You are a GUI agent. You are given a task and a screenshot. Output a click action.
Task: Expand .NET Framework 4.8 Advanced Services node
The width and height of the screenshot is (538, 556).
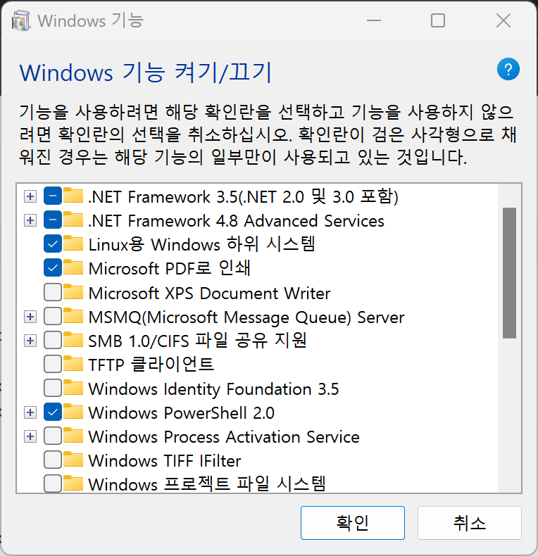pos(30,220)
